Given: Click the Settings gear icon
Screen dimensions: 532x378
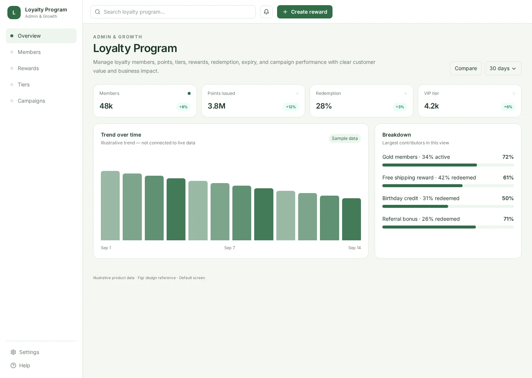Looking at the screenshot, I should coord(13,352).
